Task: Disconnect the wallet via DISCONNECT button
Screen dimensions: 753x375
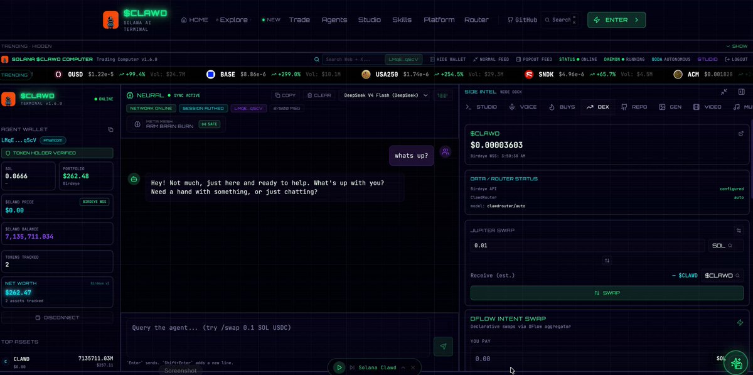Action: pos(57,317)
